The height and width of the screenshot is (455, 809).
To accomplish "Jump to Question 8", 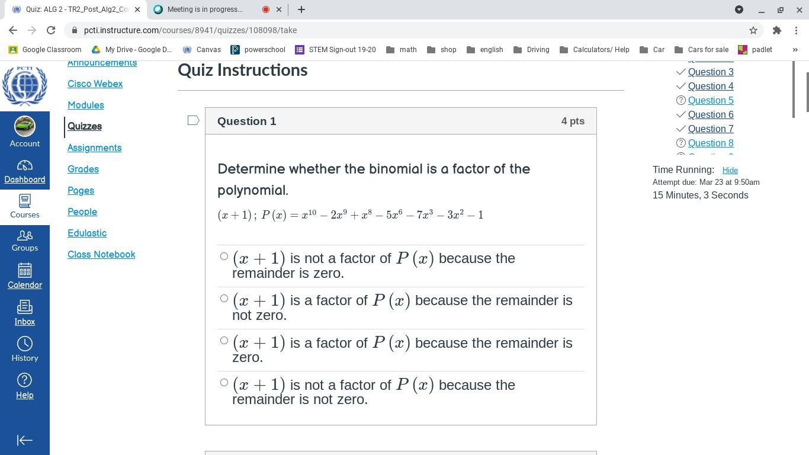I will (x=711, y=143).
